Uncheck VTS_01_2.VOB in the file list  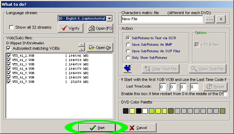(9, 60)
